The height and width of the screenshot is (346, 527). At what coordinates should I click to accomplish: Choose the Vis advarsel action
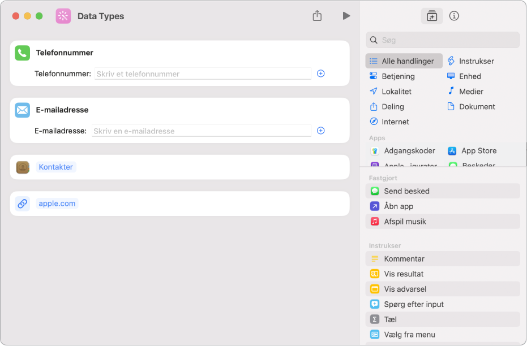(x=443, y=289)
